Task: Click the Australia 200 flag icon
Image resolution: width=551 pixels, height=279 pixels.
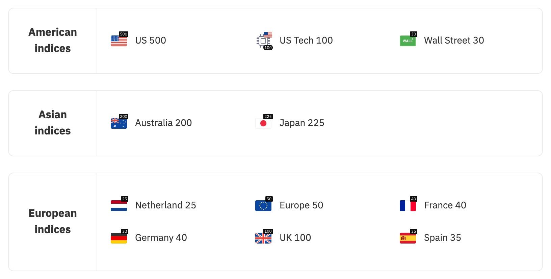Action: click(119, 123)
